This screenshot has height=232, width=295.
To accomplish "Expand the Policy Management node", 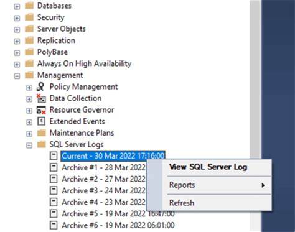I will pos(29,88).
